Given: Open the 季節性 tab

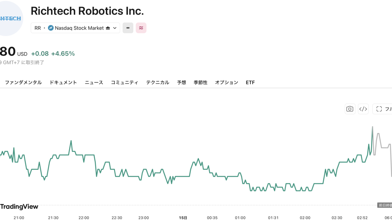Looking at the screenshot, I should click(201, 82).
